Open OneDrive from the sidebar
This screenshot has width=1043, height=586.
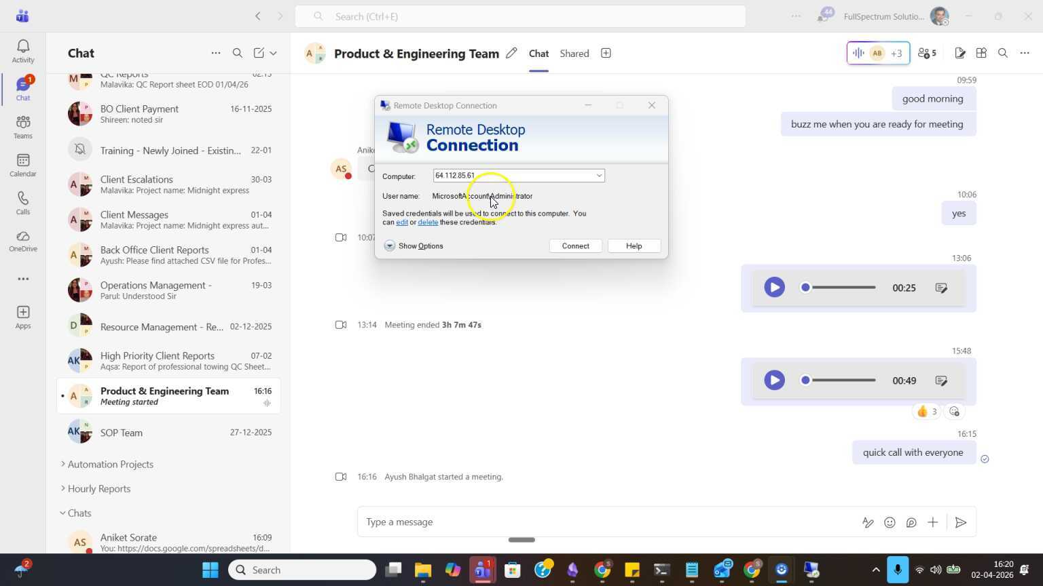[x=22, y=241]
